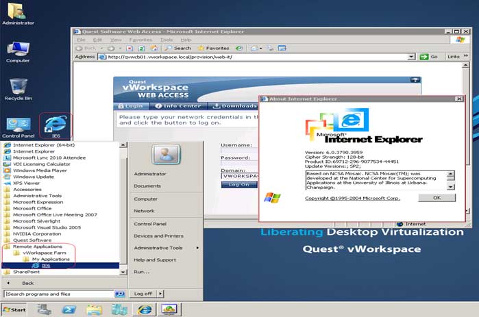Launch the IE6 desktop shortcut
Image resolution: width=479 pixels, height=317 pixels.
click(x=56, y=126)
